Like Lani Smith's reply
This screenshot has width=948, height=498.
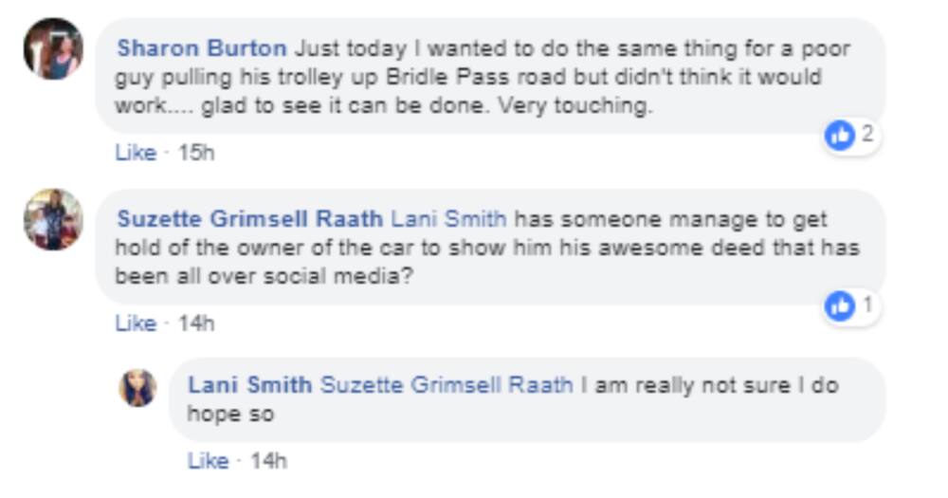tap(208, 461)
